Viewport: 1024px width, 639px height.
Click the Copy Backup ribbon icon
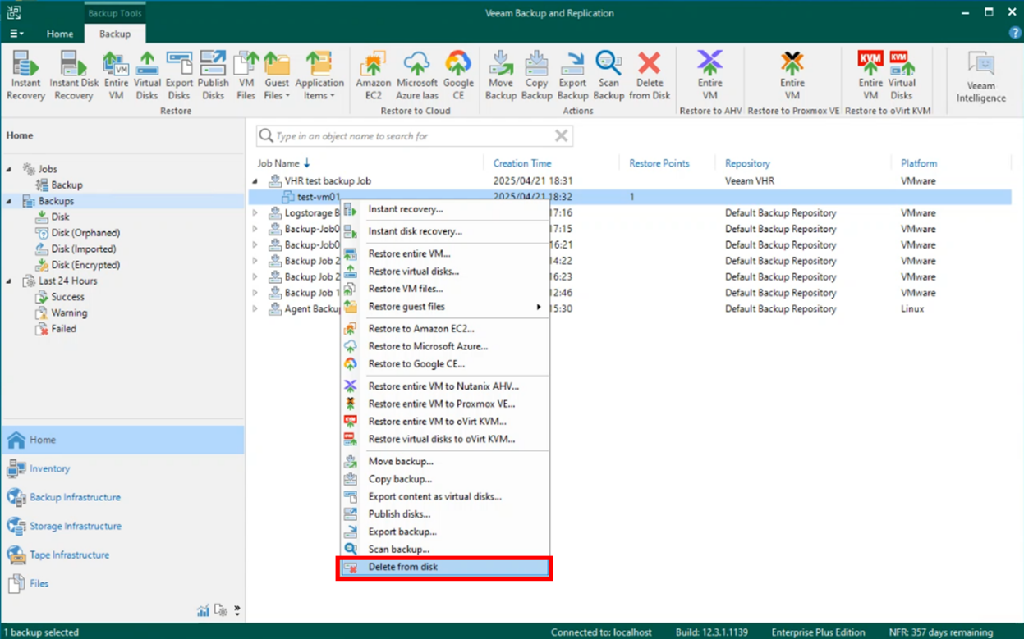tap(536, 75)
